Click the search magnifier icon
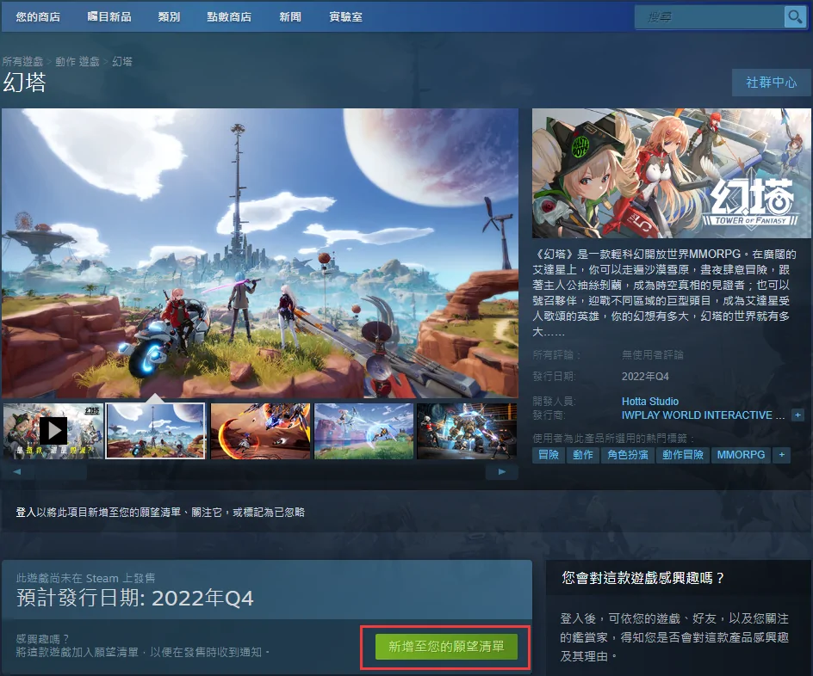 coord(795,17)
